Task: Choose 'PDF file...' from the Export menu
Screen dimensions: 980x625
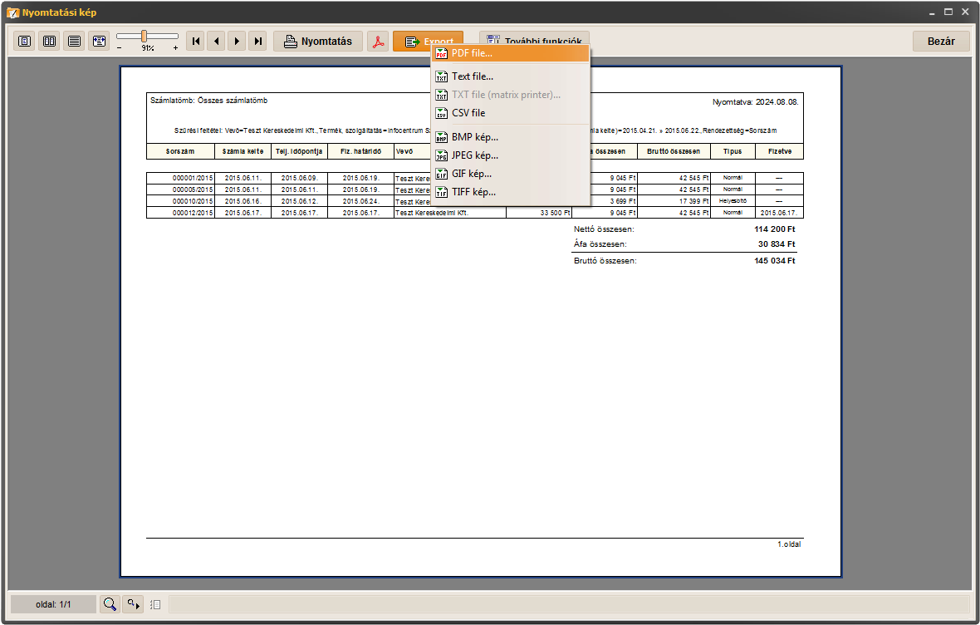Action: 512,53
